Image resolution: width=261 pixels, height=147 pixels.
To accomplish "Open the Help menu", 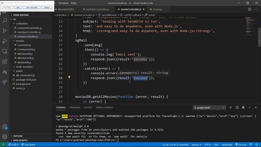I will point(73,3).
